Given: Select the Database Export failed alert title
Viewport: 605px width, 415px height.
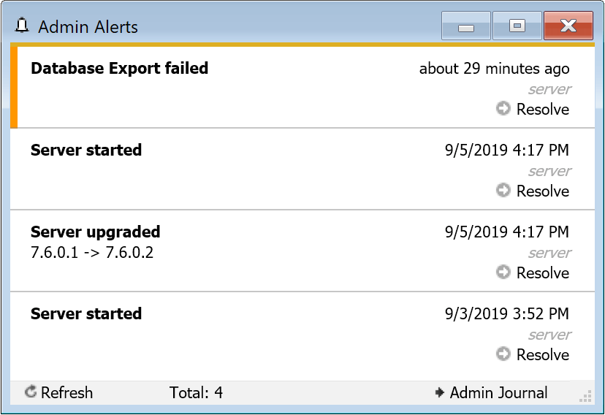Looking at the screenshot, I should tap(119, 69).
